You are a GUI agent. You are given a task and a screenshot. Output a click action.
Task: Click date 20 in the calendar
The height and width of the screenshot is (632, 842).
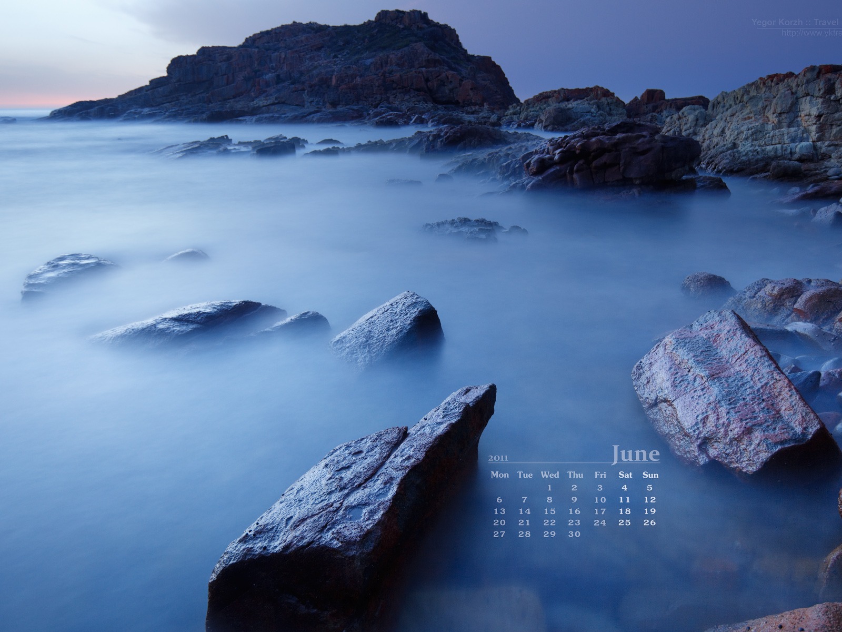(499, 522)
